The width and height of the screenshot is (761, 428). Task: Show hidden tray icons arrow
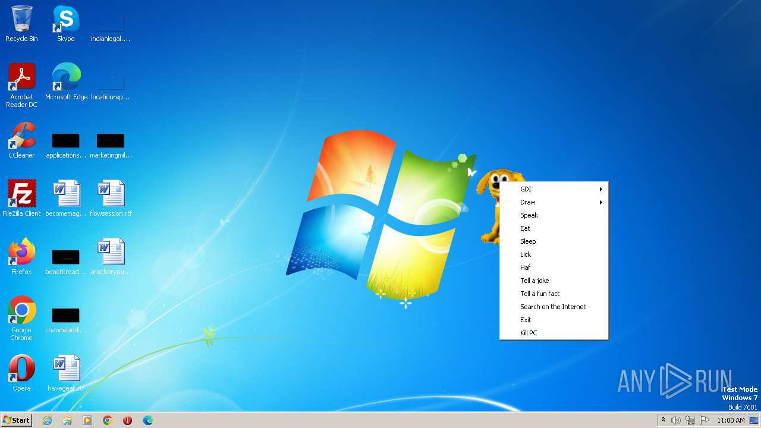point(663,420)
